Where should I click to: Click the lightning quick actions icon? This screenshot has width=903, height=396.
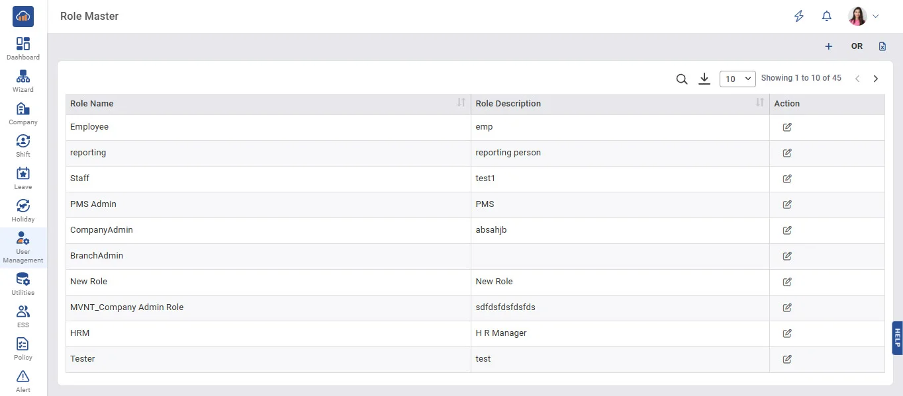(799, 17)
